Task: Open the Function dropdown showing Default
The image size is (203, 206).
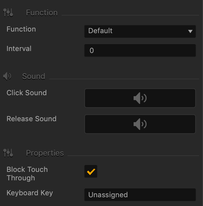Action: (x=140, y=32)
